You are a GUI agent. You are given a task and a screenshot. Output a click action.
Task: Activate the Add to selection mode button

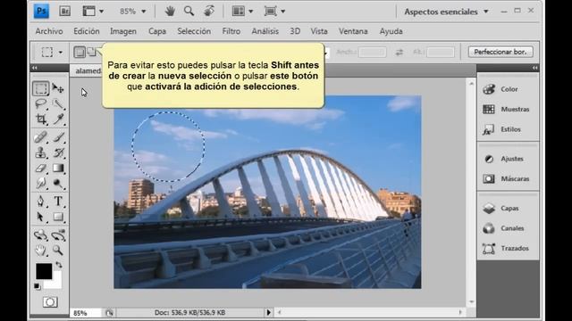pos(91,52)
